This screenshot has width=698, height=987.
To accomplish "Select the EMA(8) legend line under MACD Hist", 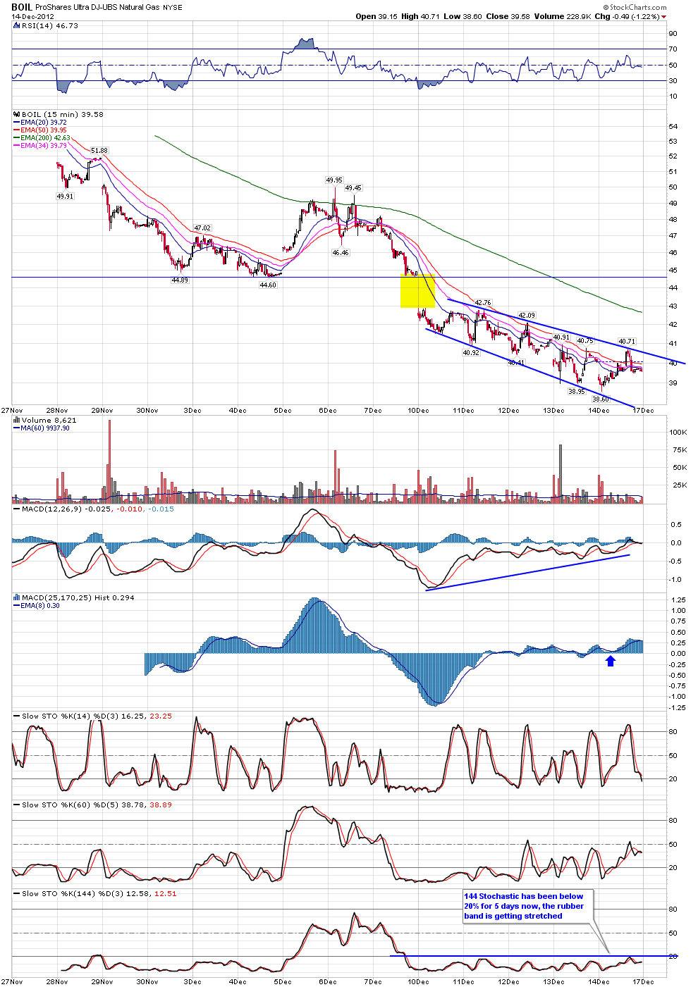I will (17, 606).
